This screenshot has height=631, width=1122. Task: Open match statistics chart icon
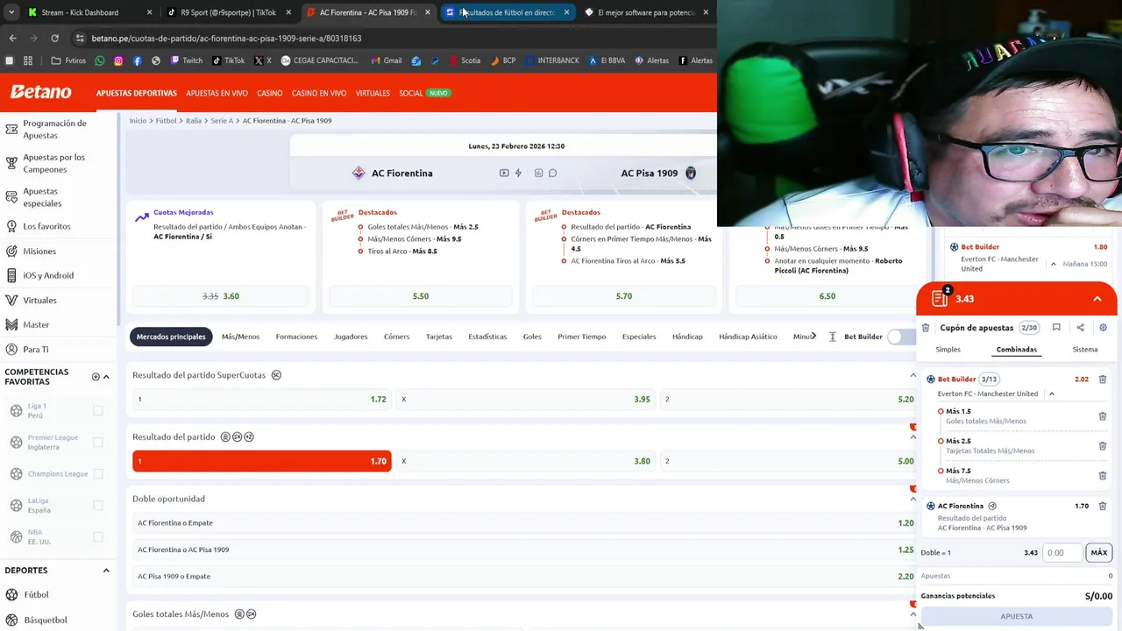[538, 173]
